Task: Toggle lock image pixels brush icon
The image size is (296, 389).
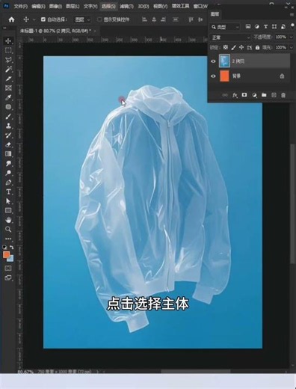Action: (x=233, y=47)
